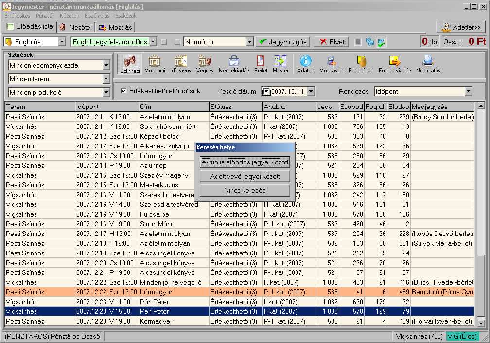The height and width of the screenshot is (343, 490).
Task: Sort by the Szabad column header
Action: 351,107
